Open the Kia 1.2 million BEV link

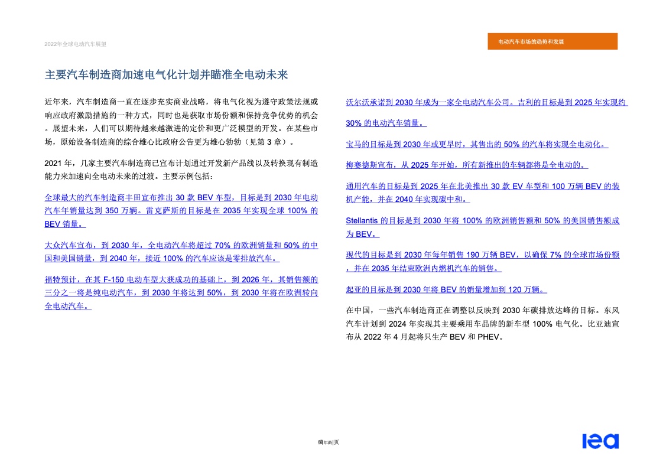click(447, 289)
